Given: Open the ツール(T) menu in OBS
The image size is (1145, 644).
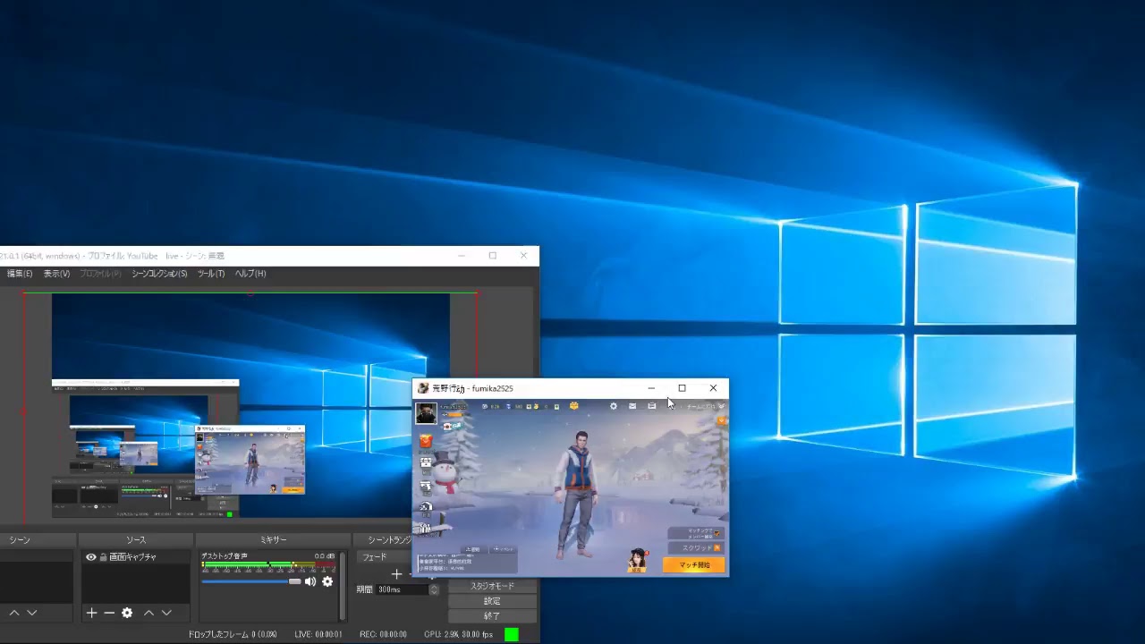Looking at the screenshot, I should (211, 274).
